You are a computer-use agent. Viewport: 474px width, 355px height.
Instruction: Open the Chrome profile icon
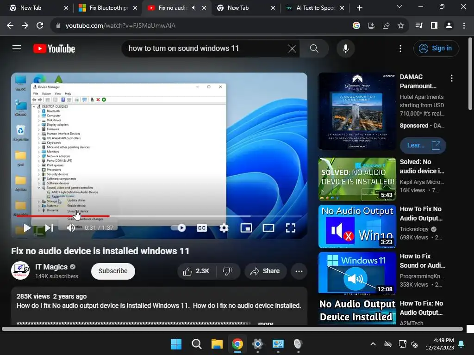449,26
